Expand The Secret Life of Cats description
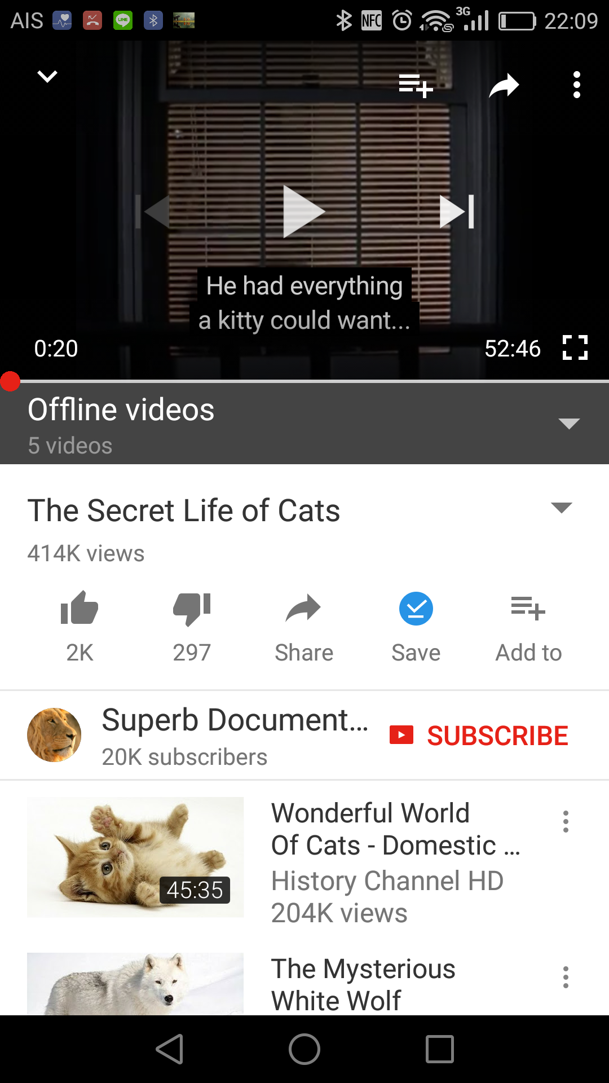The width and height of the screenshot is (609, 1083). pyautogui.click(x=561, y=507)
